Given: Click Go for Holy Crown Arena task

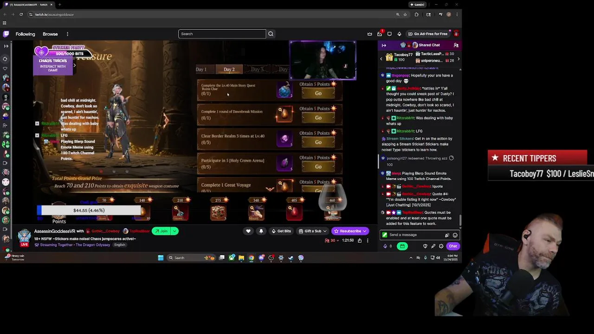Looking at the screenshot, I should pos(318,167).
